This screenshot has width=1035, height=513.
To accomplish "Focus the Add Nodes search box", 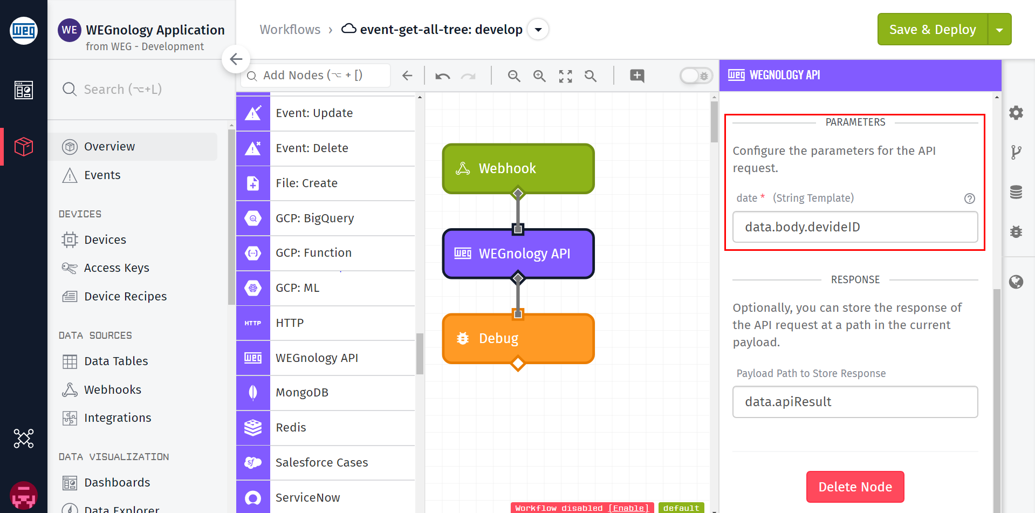I will 316,76.
